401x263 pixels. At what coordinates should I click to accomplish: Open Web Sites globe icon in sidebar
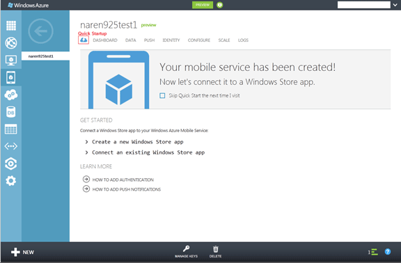coord(11,42)
